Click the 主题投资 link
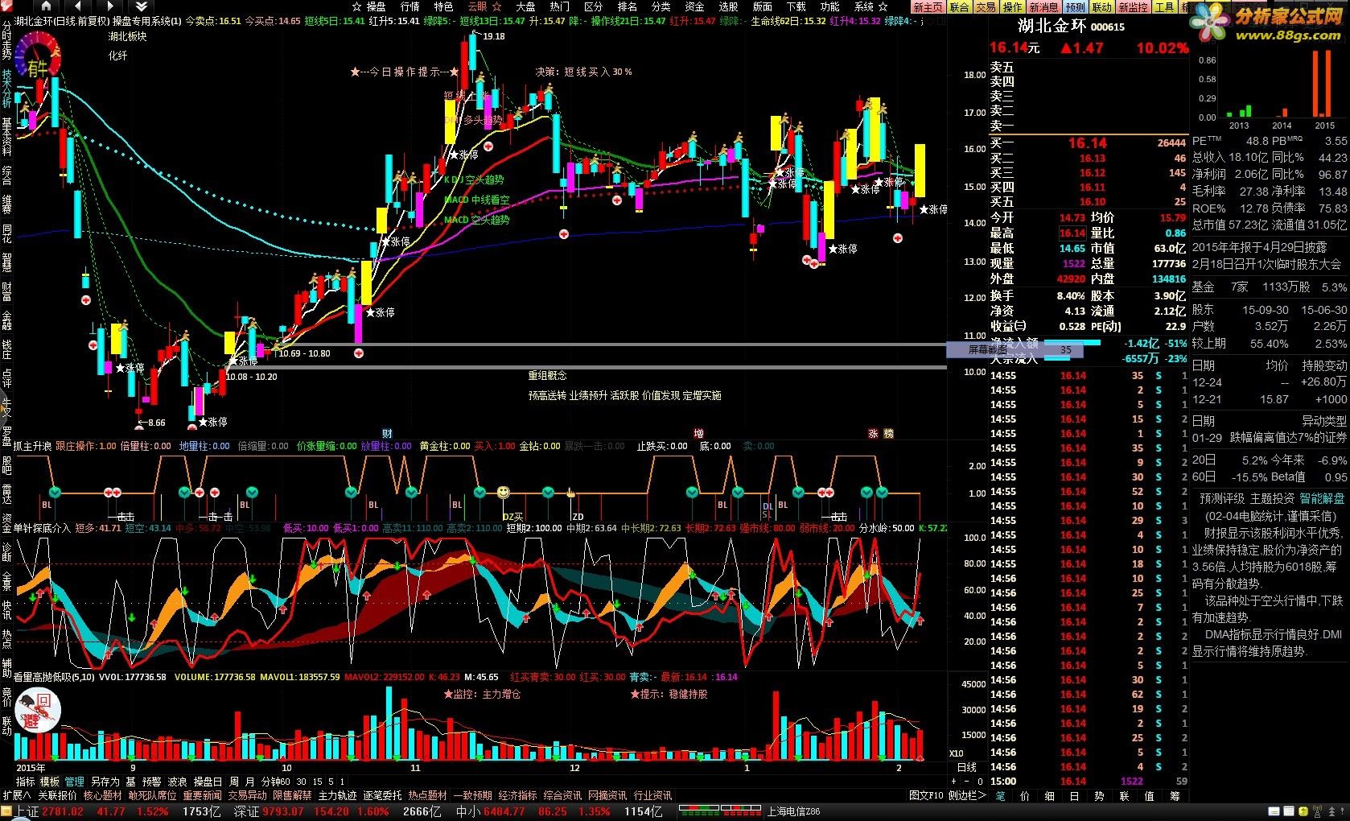The width and height of the screenshot is (1350, 821). [1272, 499]
